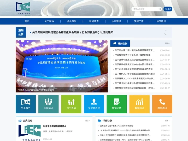Viewport: 188px width, 141px height.
Task: Click the CAEC logo thumbnail in 会员动态
Action: point(30,133)
